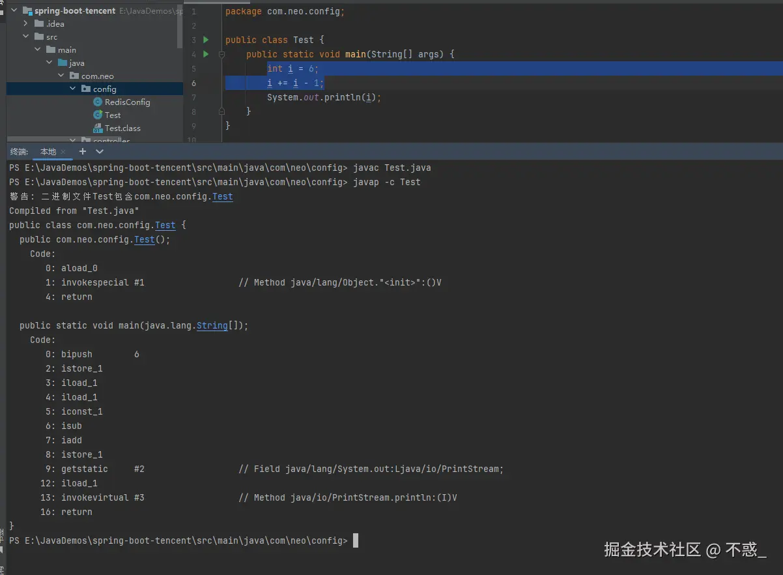Viewport: 783px width, 575px height.
Task: Click the package com.neo.config statement
Action: pos(285,11)
